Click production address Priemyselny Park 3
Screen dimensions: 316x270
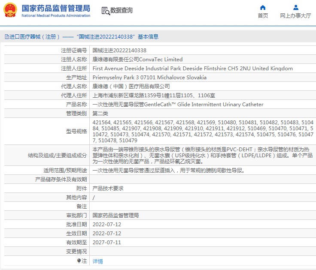[x=149, y=78]
